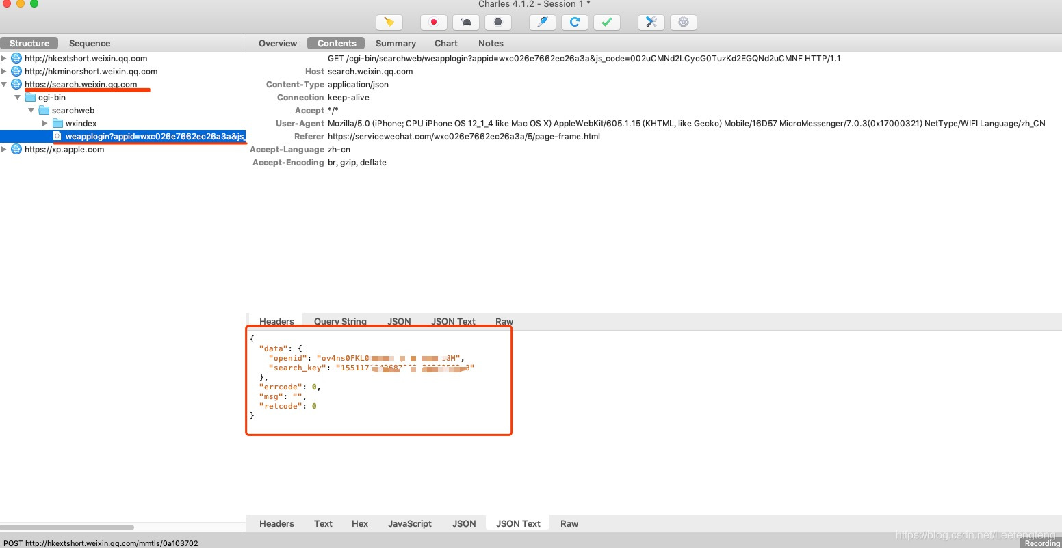Show request Headers tab
The height and width of the screenshot is (548, 1062).
(276, 321)
